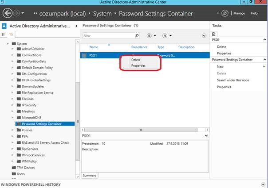Click the Tasks pane clipboard icon
This screenshot has height=188, width=268.
tap(214, 34)
